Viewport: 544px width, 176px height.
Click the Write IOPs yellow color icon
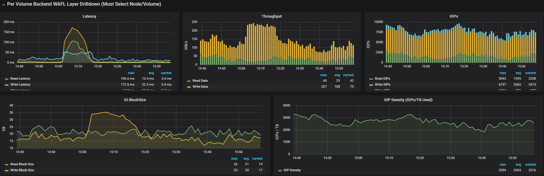click(371, 85)
